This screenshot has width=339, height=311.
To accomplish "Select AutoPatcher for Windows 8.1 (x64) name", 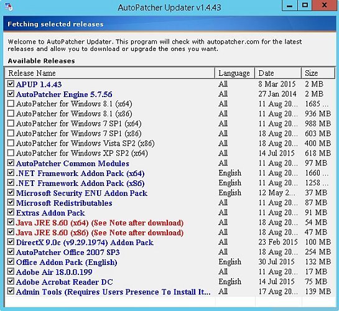I will 74,104.
